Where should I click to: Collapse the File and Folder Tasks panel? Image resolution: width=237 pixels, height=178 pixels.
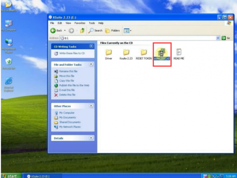pos(91,64)
